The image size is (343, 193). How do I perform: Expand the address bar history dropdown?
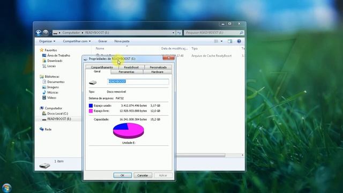point(173,33)
